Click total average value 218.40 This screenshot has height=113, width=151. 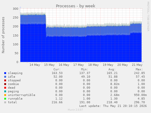point(112,102)
